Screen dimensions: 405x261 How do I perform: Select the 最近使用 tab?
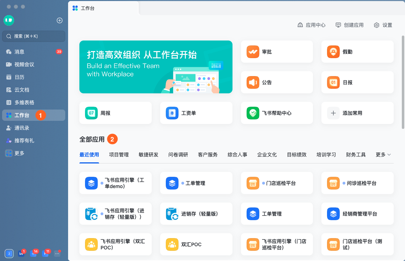coord(89,155)
